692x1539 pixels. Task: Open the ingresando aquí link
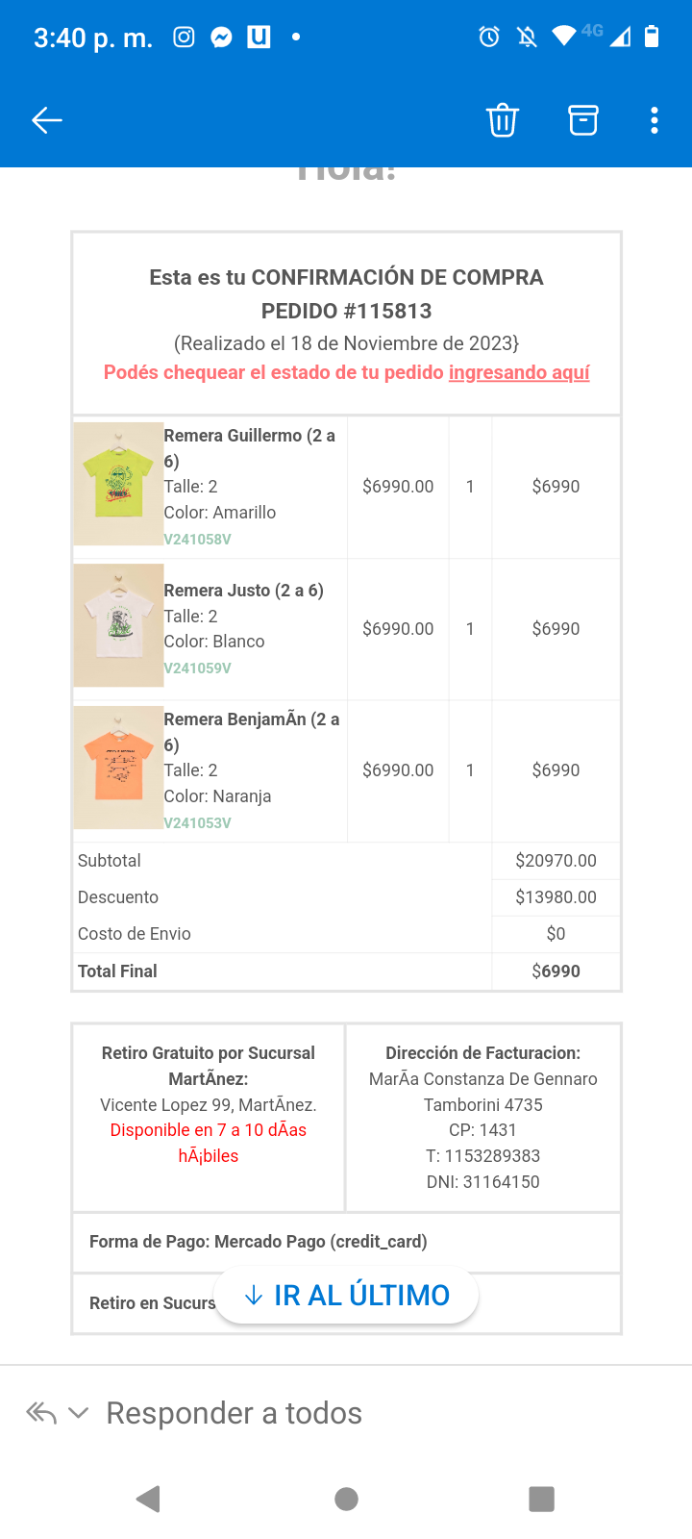tap(519, 372)
